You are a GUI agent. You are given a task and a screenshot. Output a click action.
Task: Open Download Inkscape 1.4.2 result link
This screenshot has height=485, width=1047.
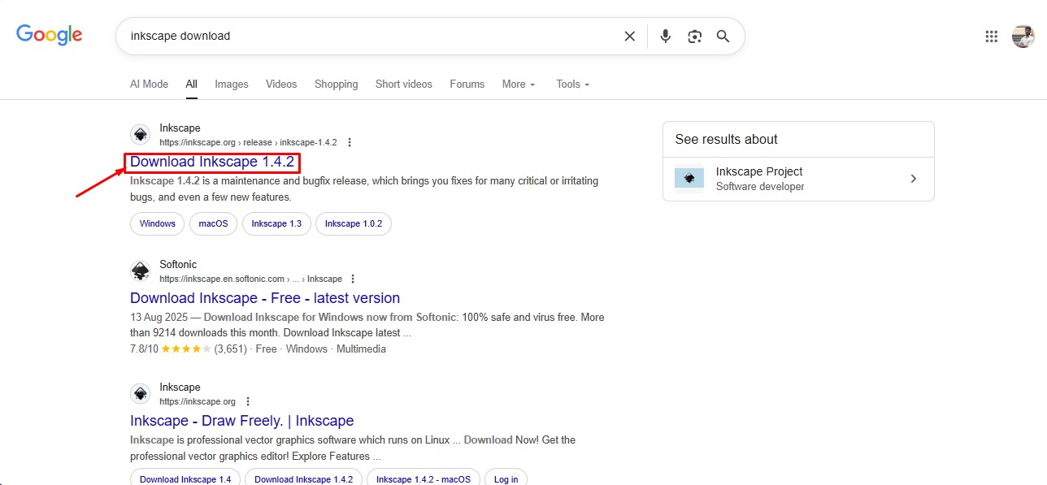pyautogui.click(x=212, y=162)
